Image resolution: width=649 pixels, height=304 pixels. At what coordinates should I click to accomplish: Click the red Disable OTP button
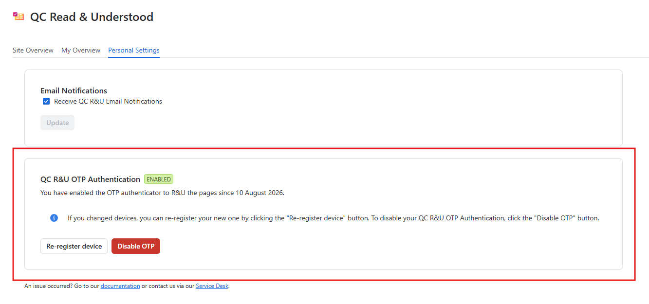(x=136, y=246)
